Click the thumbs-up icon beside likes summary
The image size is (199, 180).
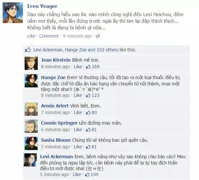[x=28, y=50]
